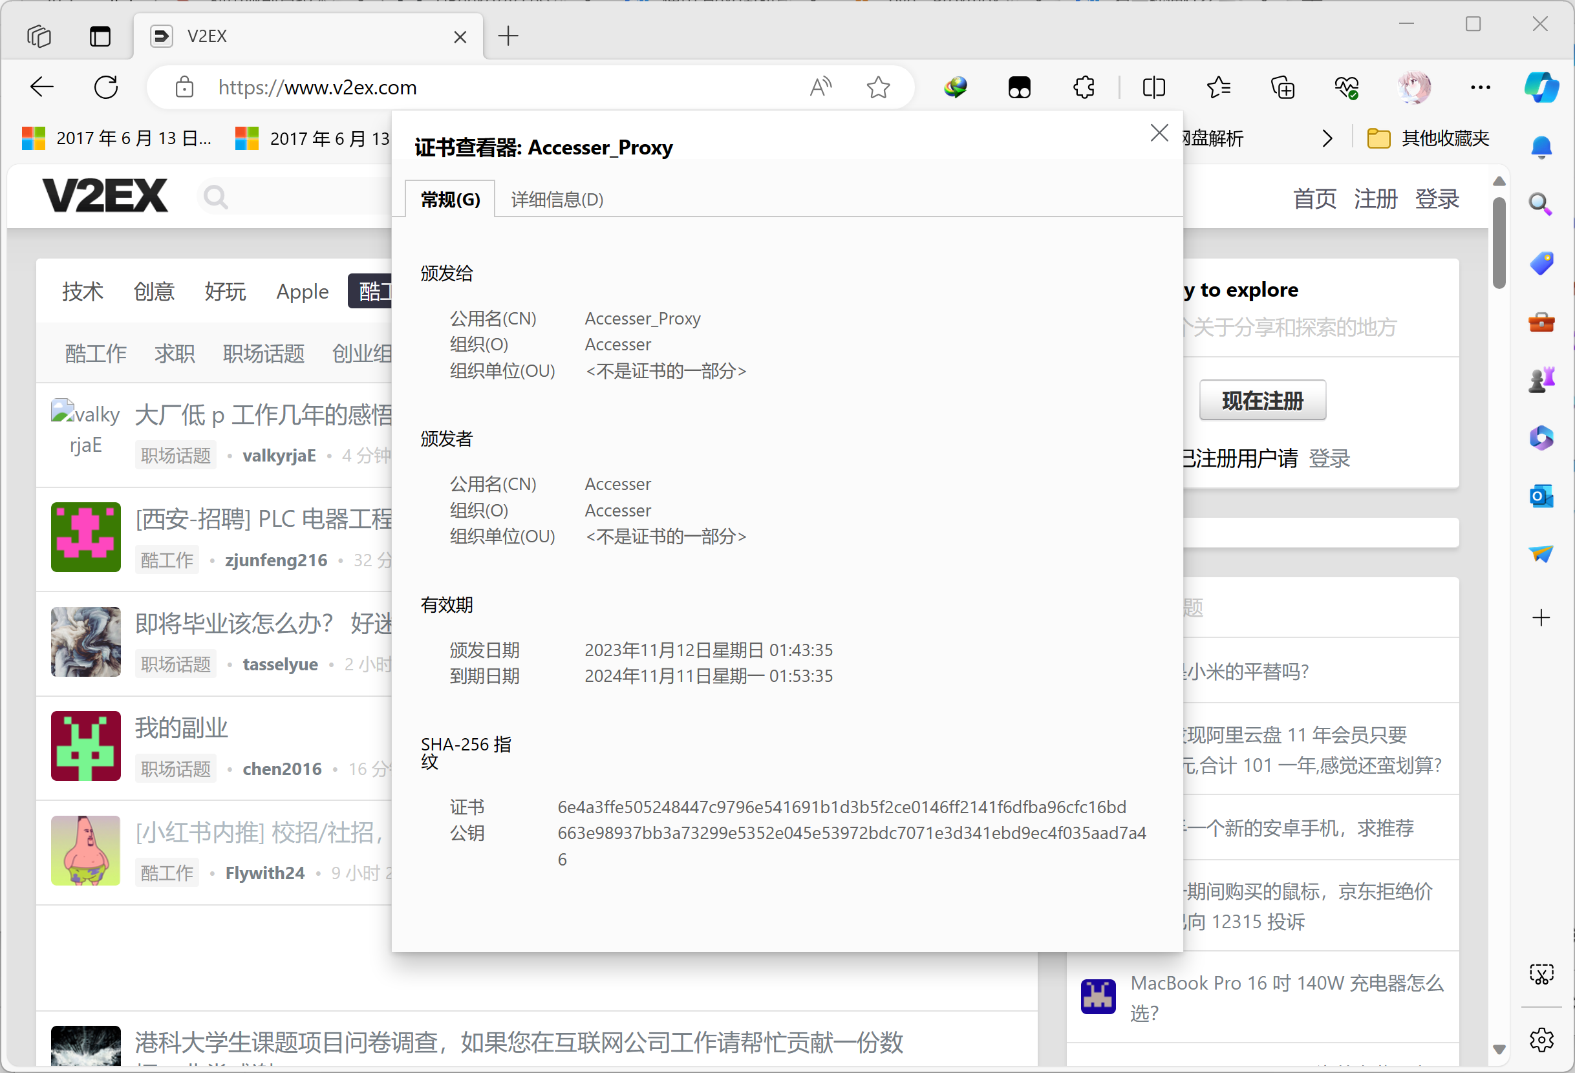The height and width of the screenshot is (1073, 1575).
Task: Switch to 详细信息(D) tab
Action: point(557,200)
